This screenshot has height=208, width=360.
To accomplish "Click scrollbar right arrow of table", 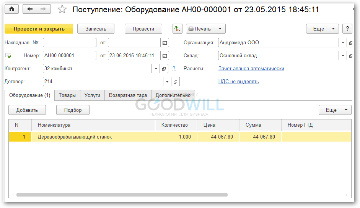I will pyautogui.click(x=347, y=195).
